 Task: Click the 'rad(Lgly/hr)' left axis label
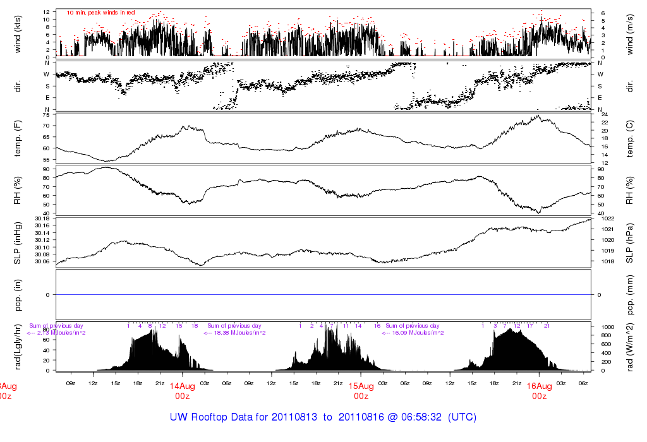pyautogui.click(x=17, y=347)
